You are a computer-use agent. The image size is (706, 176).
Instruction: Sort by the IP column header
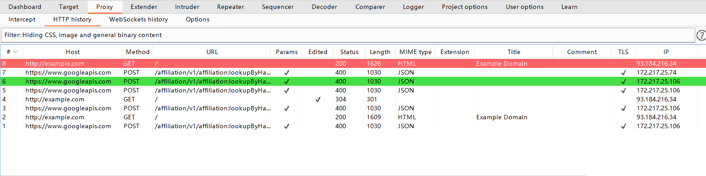pyautogui.click(x=666, y=52)
